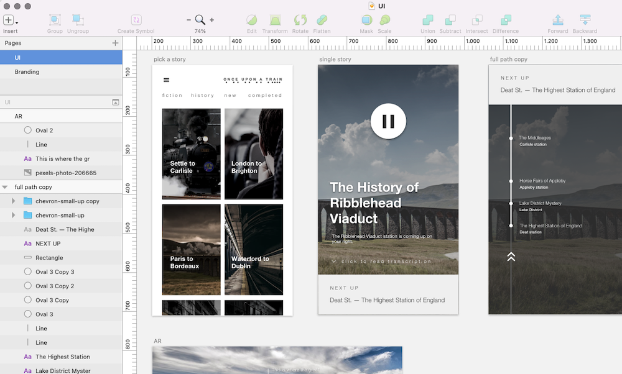622x374 pixels.
Task: Click the ONCE UPON A TRAIN logo
Action: click(253, 80)
